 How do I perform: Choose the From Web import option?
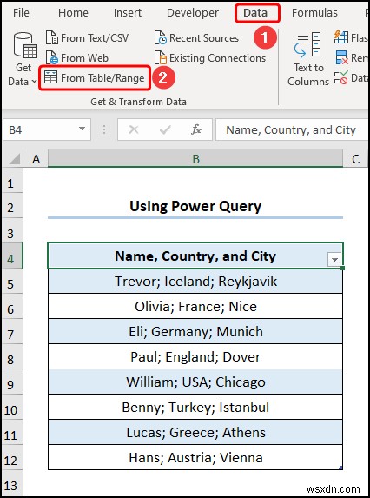click(x=77, y=58)
